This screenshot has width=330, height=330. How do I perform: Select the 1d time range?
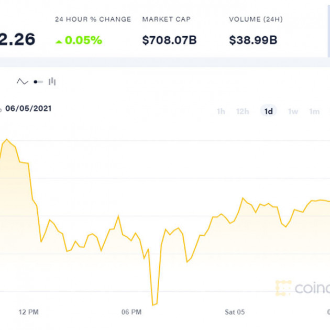tap(269, 111)
